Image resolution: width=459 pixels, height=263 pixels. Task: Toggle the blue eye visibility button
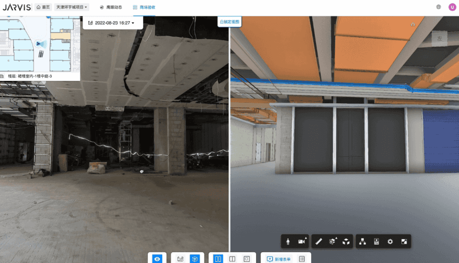pos(158,259)
